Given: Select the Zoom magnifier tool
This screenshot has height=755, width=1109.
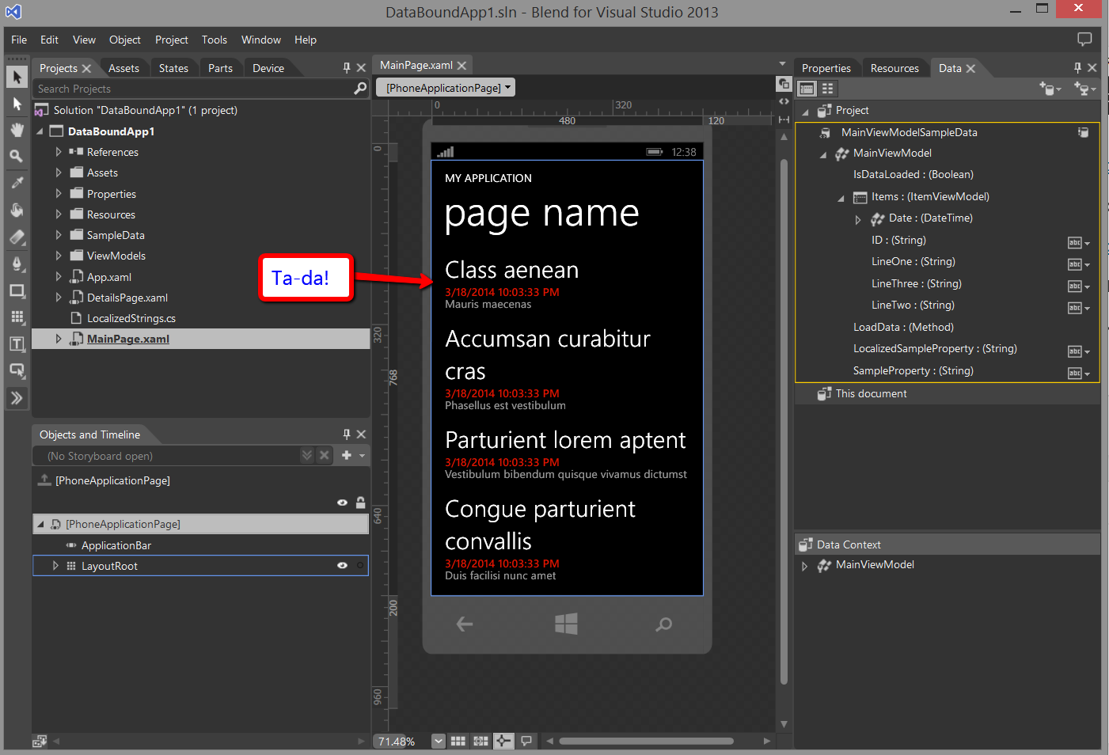Looking at the screenshot, I should [x=17, y=157].
